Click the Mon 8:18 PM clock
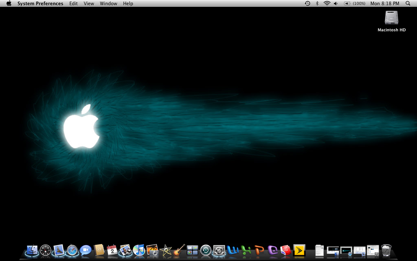The height and width of the screenshot is (261, 417). (385, 3)
